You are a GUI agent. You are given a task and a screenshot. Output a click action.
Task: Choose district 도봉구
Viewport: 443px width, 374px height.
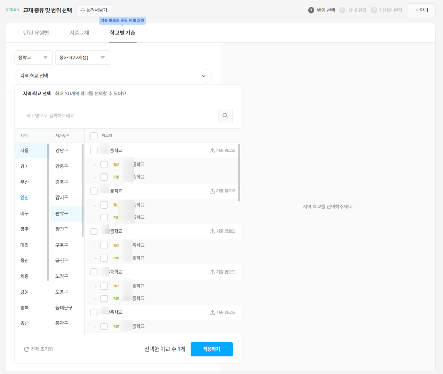(66, 292)
